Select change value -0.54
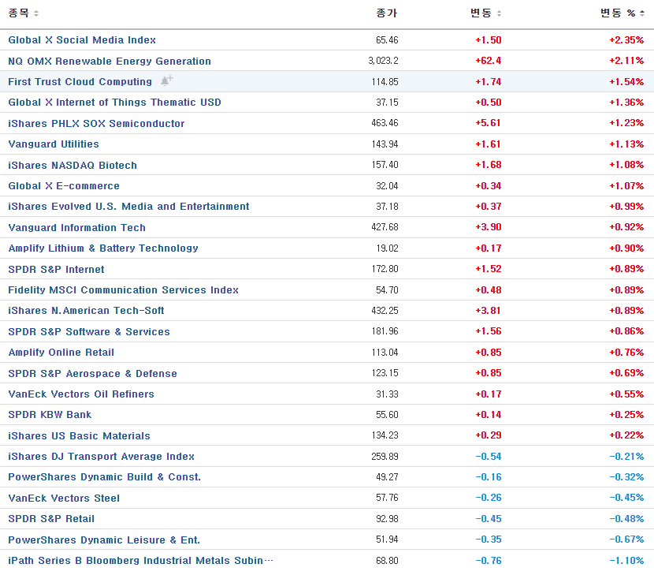The image size is (654, 575). pyautogui.click(x=489, y=457)
